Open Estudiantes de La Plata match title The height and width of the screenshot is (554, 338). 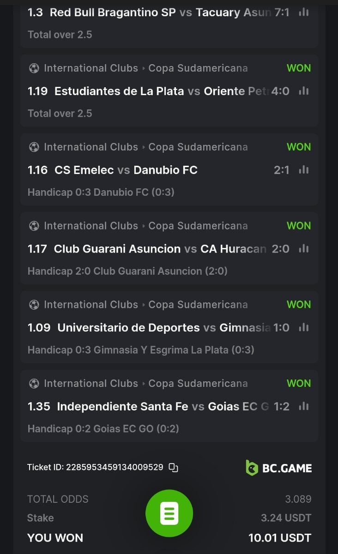(x=119, y=91)
